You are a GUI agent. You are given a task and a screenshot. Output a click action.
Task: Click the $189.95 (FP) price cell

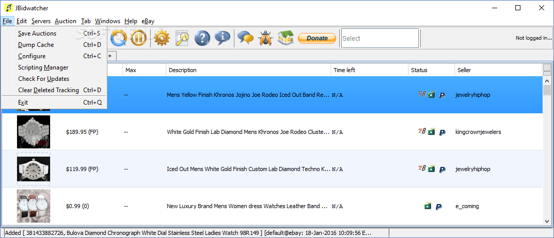(82, 132)
